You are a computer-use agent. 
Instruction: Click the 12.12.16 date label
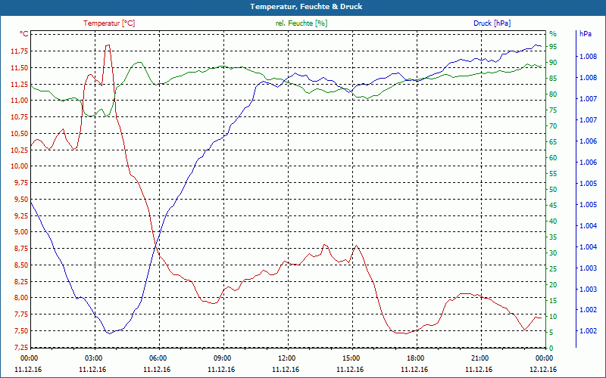pyautogui.click(x=543, y=369)
